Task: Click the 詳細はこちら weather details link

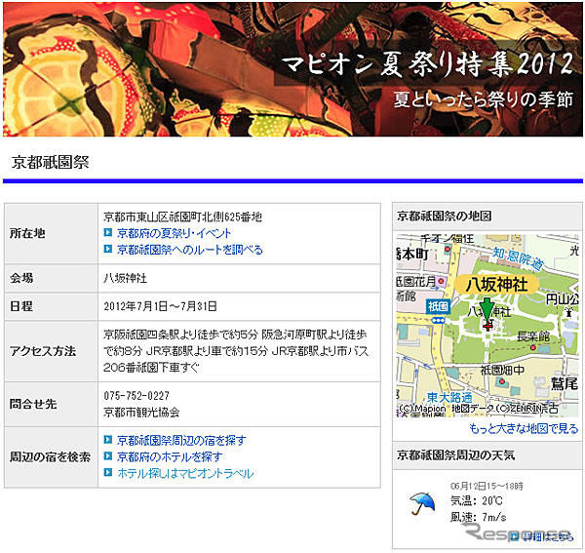Action: tap(546, 536)
